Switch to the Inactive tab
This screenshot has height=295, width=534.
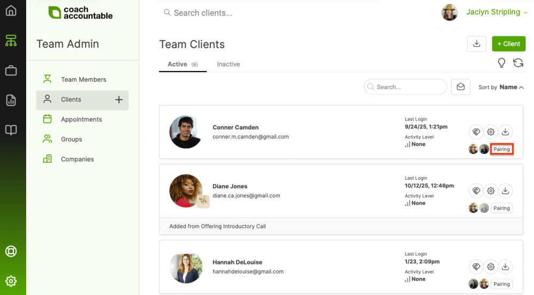[228, 64]
